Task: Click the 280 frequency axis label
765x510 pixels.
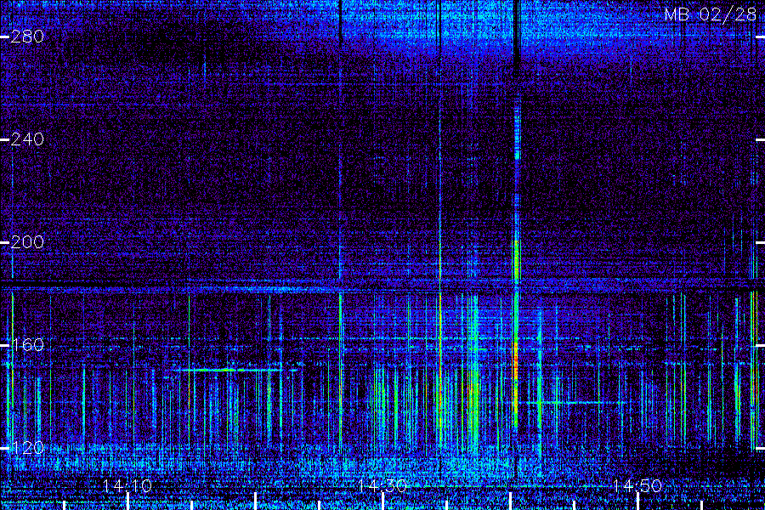Action: click(27, 37)
